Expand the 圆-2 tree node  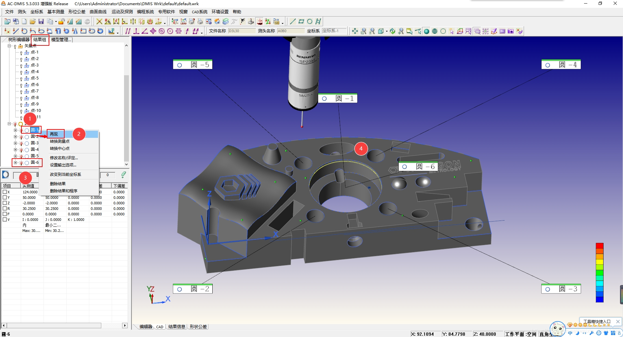15,137
